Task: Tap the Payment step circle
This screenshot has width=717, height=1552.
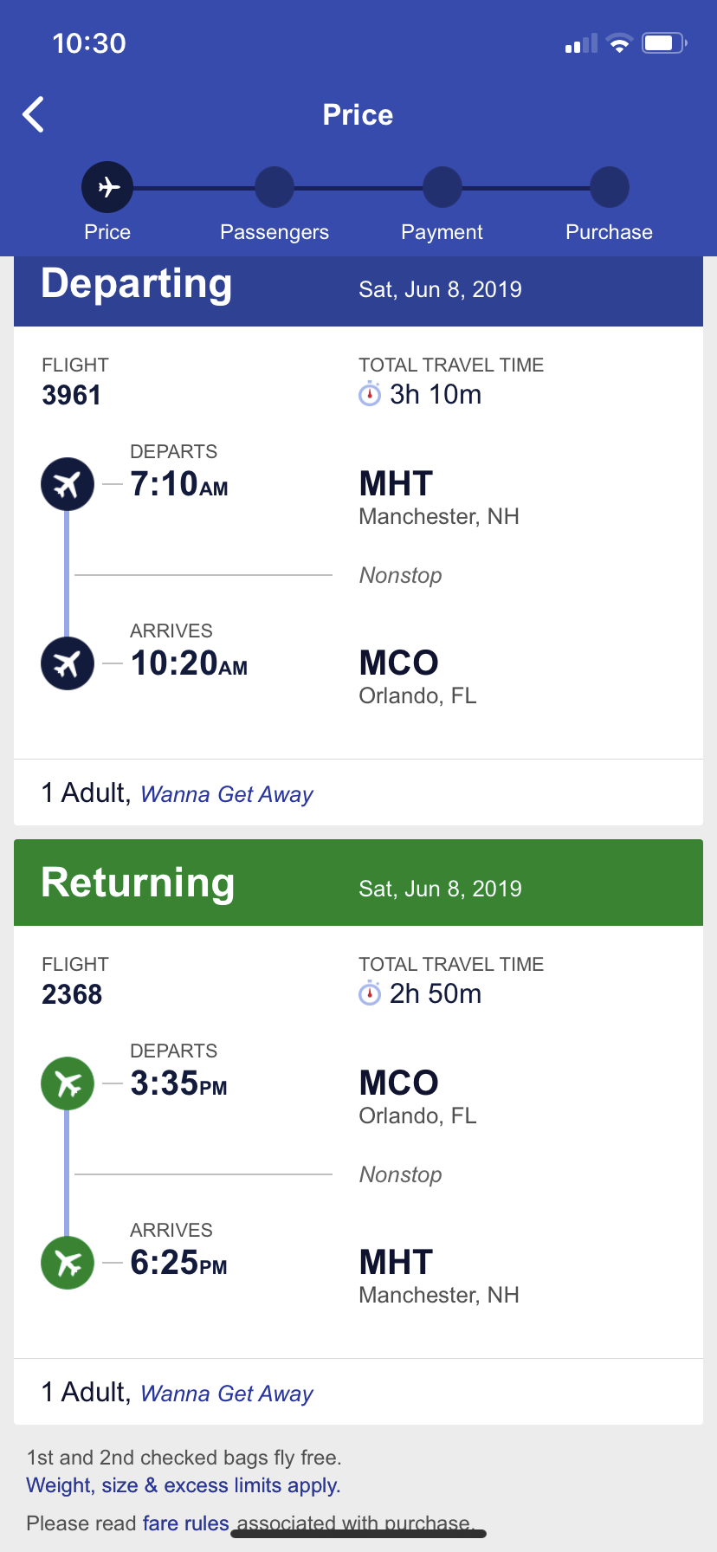Action: [442, 187]
